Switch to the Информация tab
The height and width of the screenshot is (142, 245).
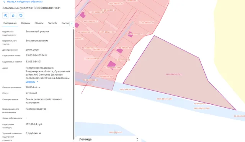(10, 23)
